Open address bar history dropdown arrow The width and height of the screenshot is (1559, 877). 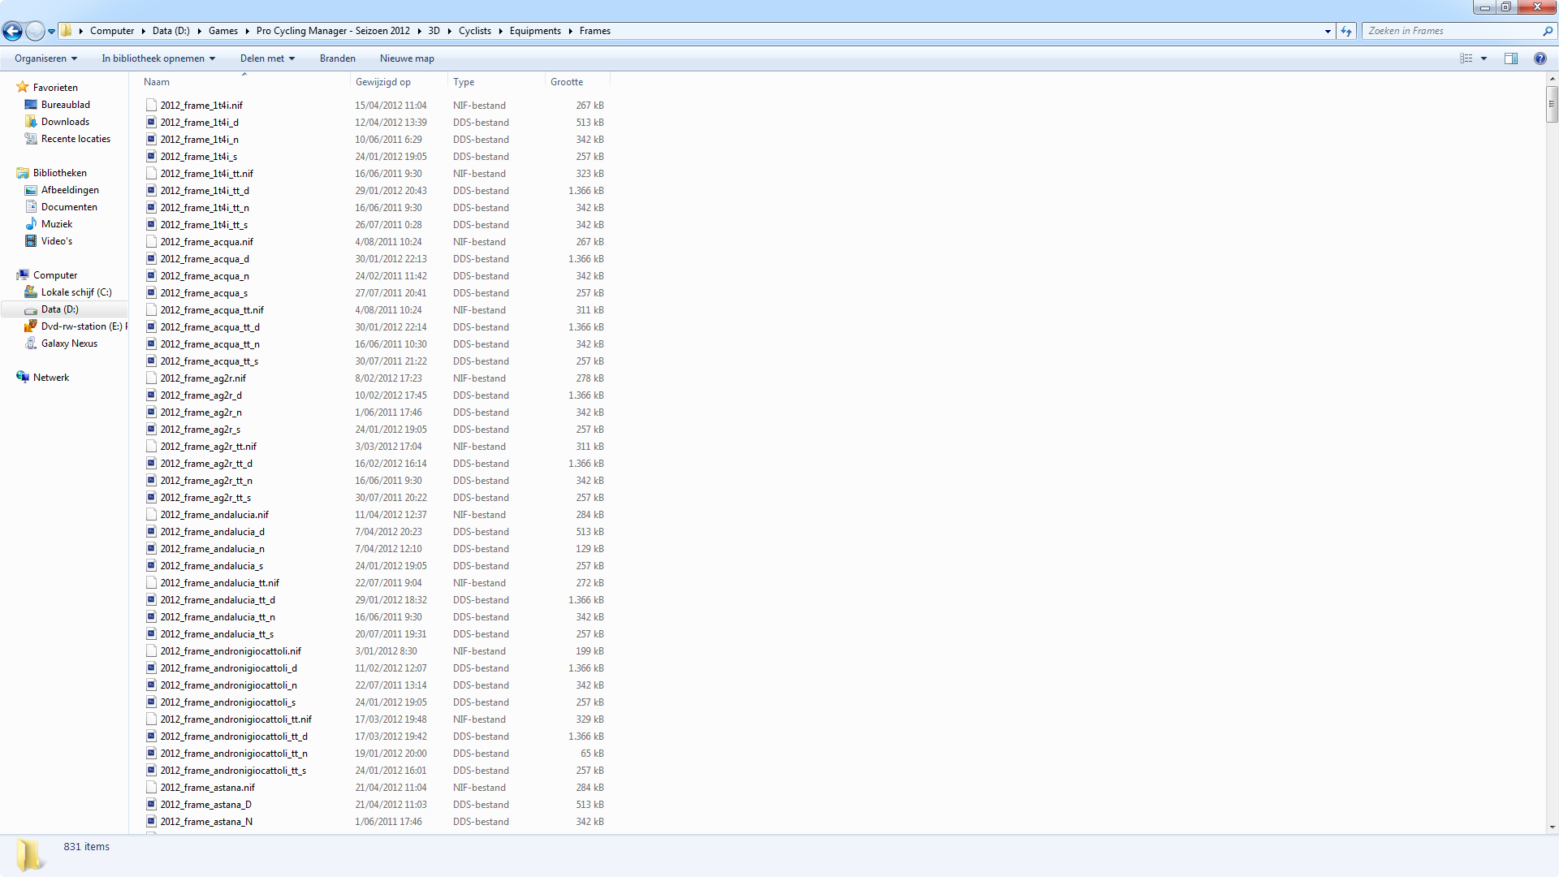[1328, 31]
